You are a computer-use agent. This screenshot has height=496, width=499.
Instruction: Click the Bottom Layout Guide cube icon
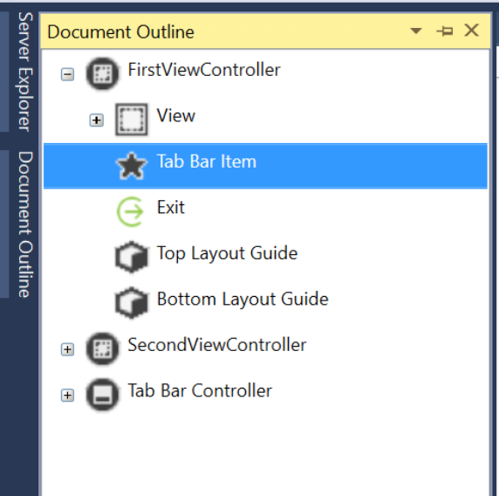[132, 303]
